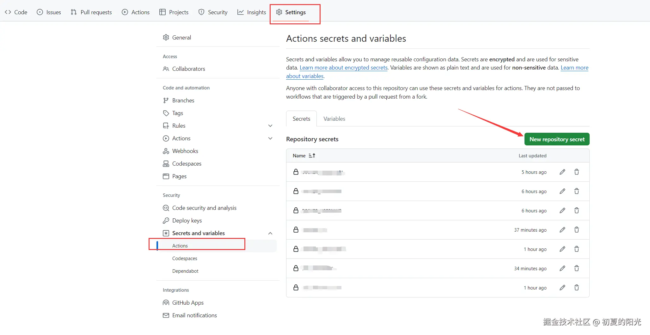
Task: Open the GitHub Apps integrations page
Action: click(188, 303)
